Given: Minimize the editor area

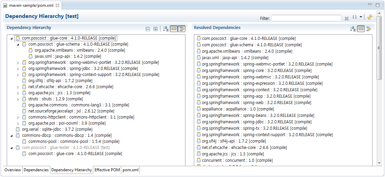Looking at the screenshot, I should [370, 4].
